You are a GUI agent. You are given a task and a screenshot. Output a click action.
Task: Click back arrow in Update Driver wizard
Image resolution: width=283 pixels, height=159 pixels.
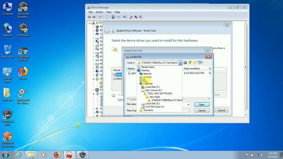coord(107,30)
